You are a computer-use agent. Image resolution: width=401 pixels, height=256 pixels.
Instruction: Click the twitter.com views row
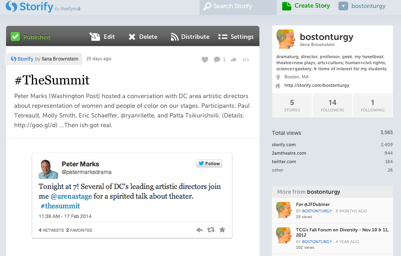click(332, 162)
